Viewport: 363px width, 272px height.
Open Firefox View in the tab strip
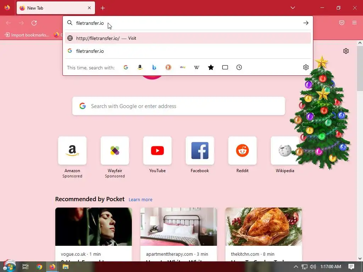[7, 8]
